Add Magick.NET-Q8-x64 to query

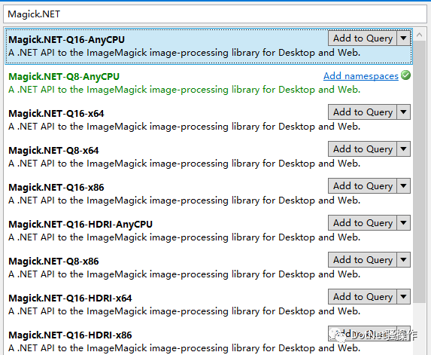click(x=363, y=149)
